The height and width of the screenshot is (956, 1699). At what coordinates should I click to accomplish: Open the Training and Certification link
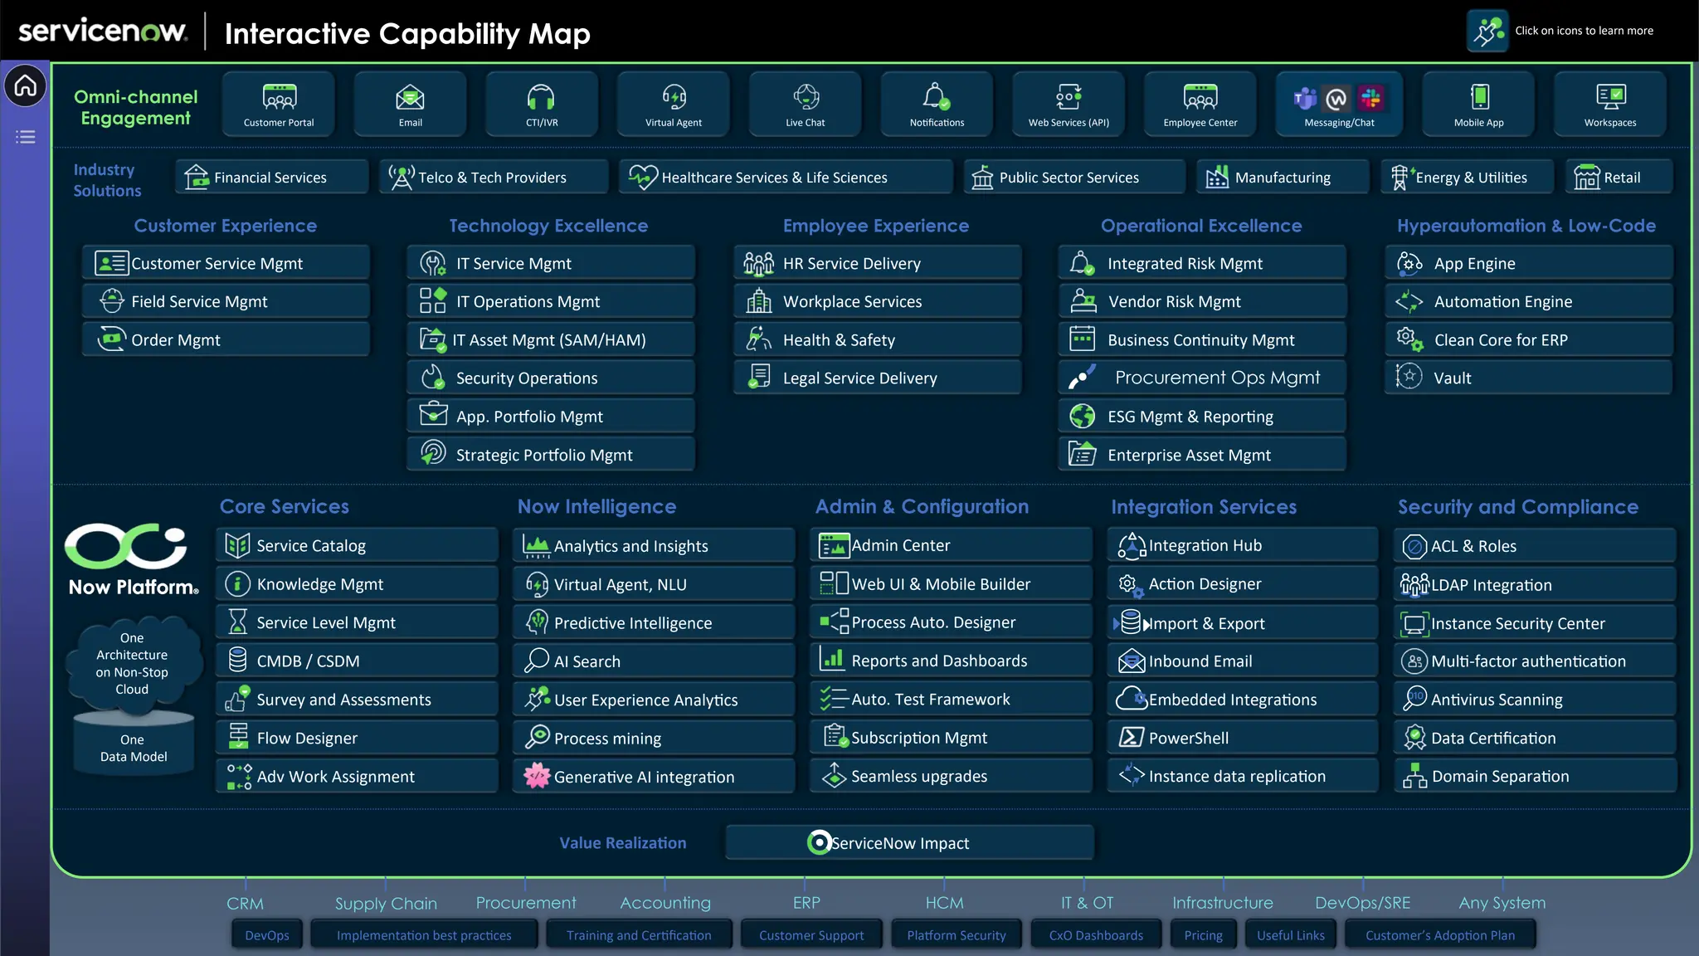pyautogui.click(x=639, y=935)
